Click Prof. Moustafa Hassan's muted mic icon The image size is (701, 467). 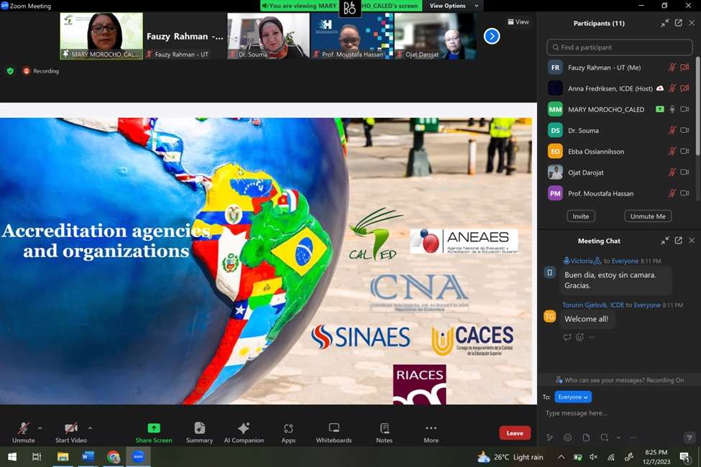[x=672, y=193]
